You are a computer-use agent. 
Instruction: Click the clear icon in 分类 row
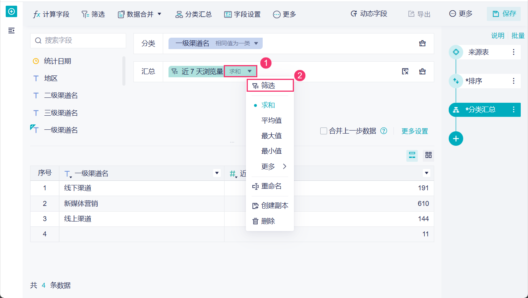click(x=422, y=43)
